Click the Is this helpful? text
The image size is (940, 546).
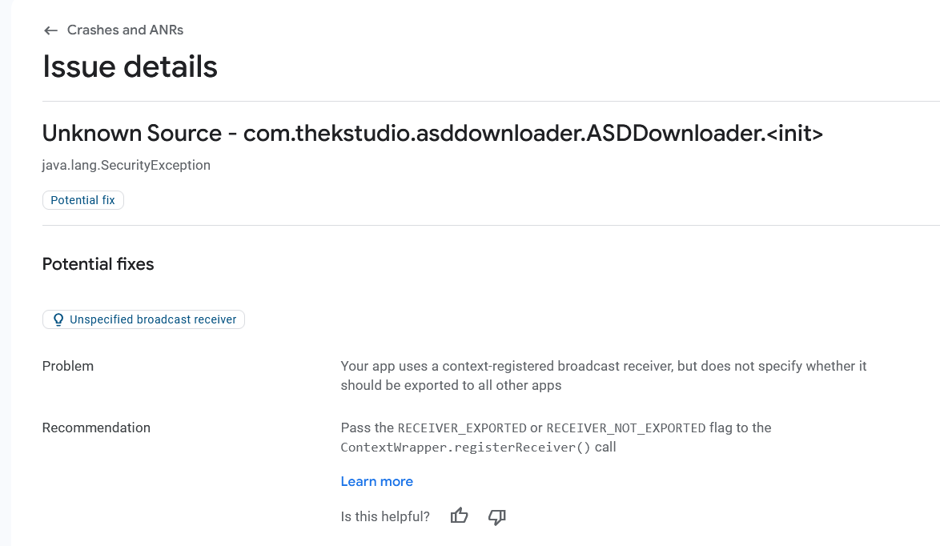pos(385,516)
